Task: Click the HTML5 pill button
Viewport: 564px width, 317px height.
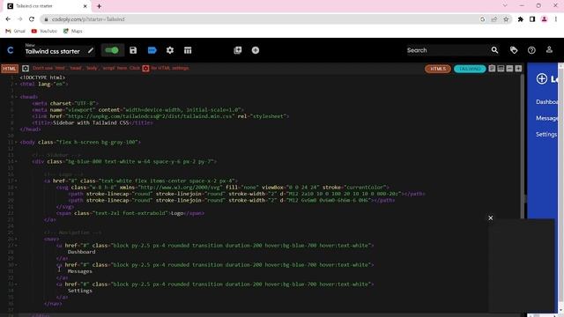Action: click(x=438, y=69)
